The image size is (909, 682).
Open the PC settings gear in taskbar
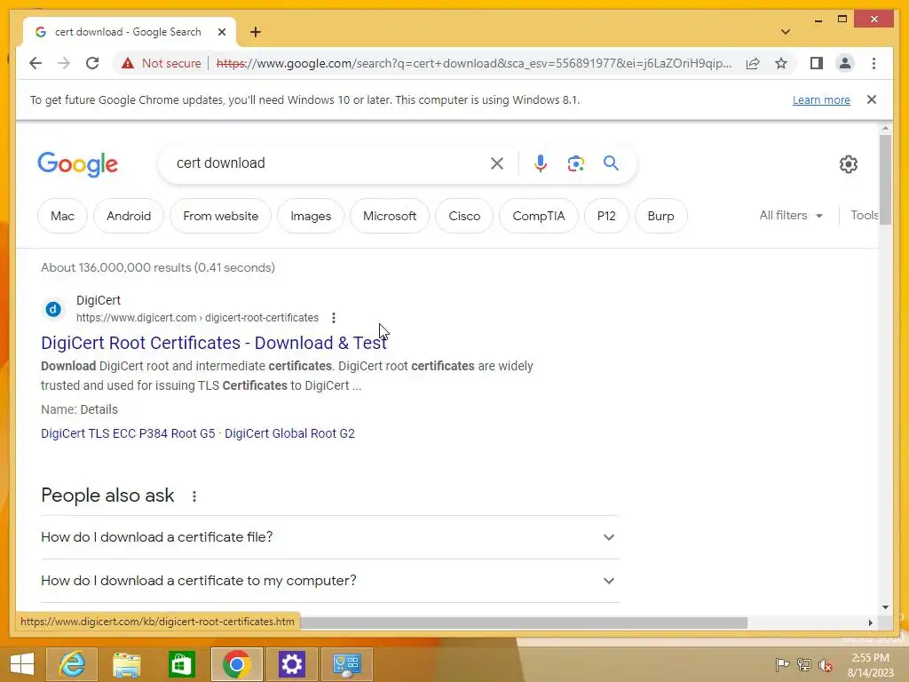291,664
